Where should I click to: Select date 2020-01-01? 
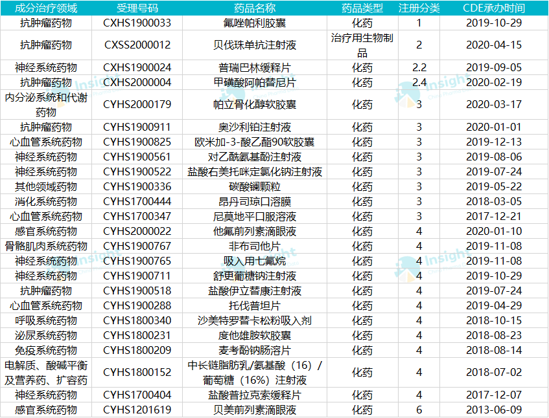(494, 127)
